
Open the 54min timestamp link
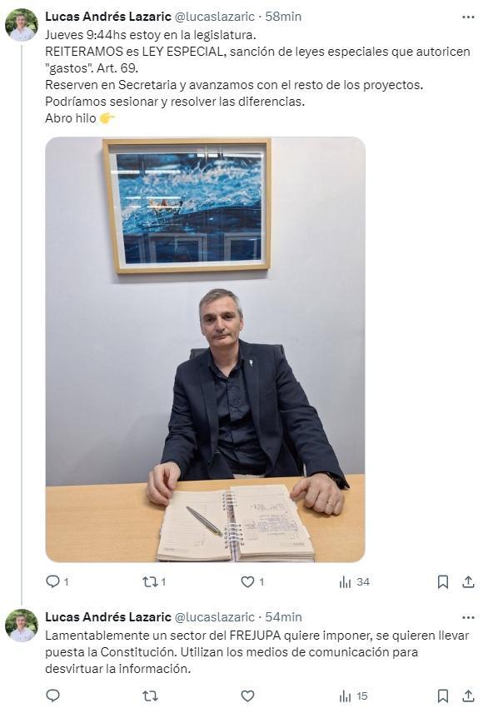(283, 617)
